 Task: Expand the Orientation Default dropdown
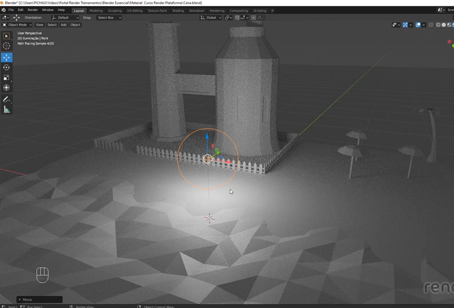pos(65,18)
